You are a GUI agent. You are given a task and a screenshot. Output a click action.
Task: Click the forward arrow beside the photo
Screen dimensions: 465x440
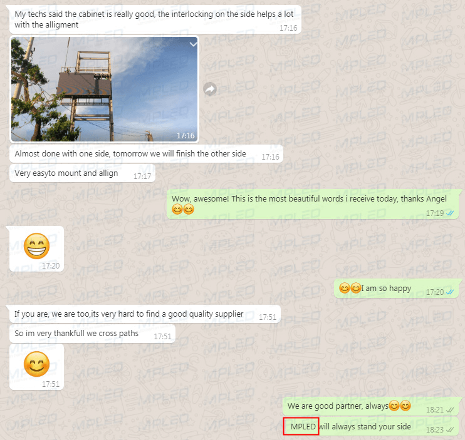210,89
